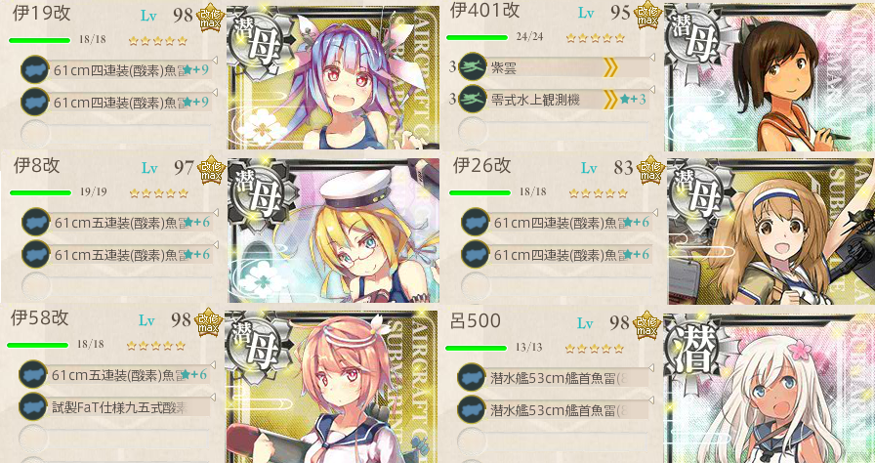Image resolution: width=875 pixels, height=463 pixels.
Task: Click 試製FaT torpedo icon on 伊58改
Action: tap(32, 405)
